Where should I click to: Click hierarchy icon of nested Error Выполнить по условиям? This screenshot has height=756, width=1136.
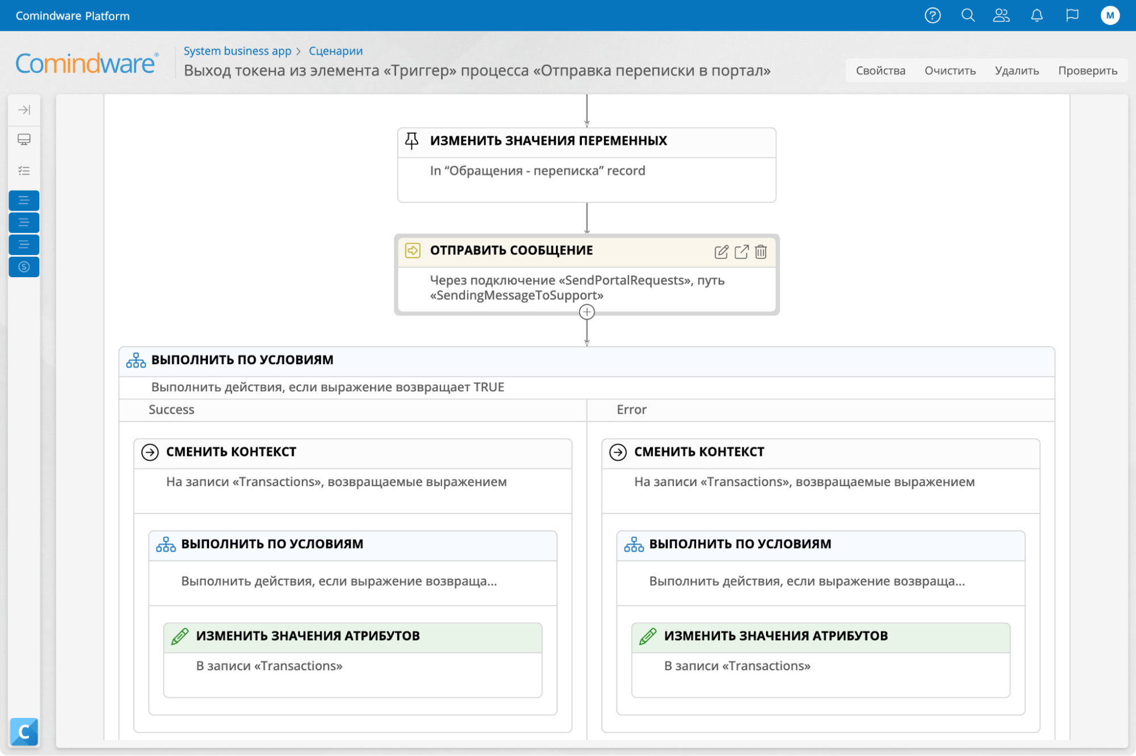(x=634, y=544)
